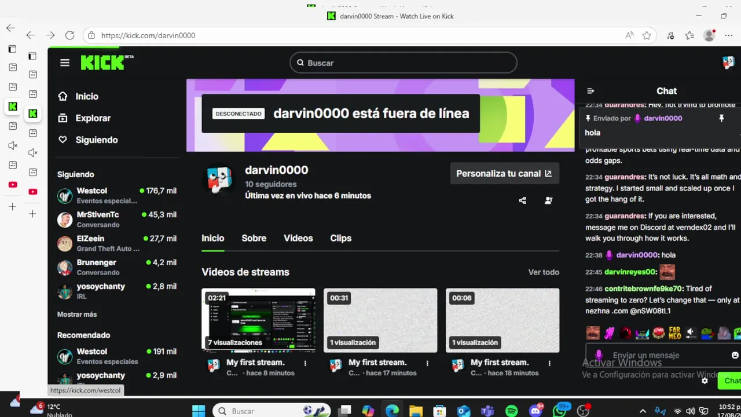Open File Explorer from the taskbar
The width and height of the screenshot is (741, 417).
[x=416, y=411]
